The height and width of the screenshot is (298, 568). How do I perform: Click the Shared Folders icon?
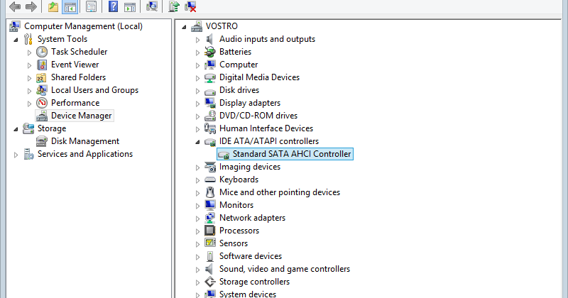pyautogui.click(x=42, y=77)
